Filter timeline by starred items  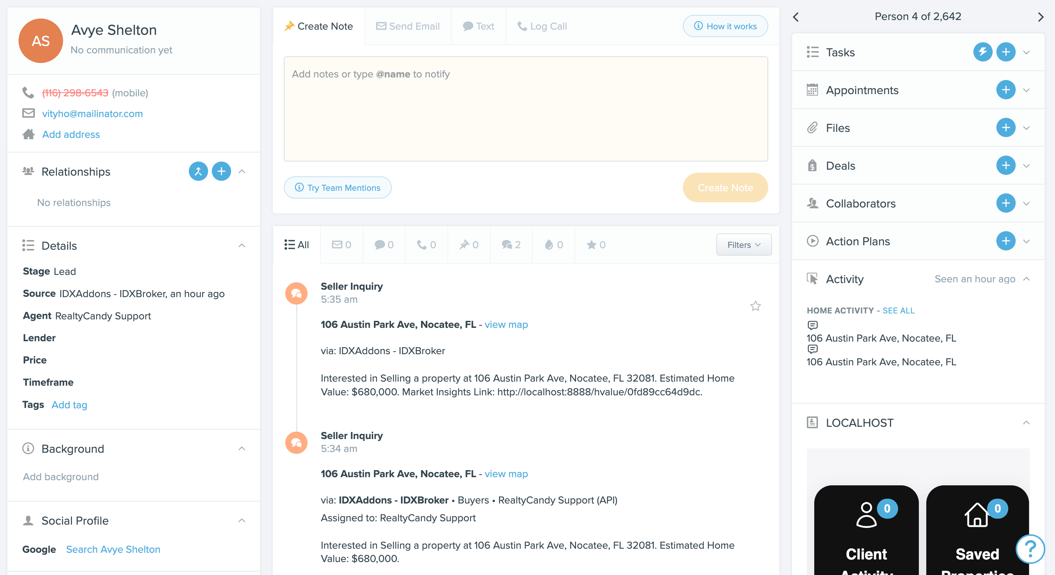(x=595, y=245)
